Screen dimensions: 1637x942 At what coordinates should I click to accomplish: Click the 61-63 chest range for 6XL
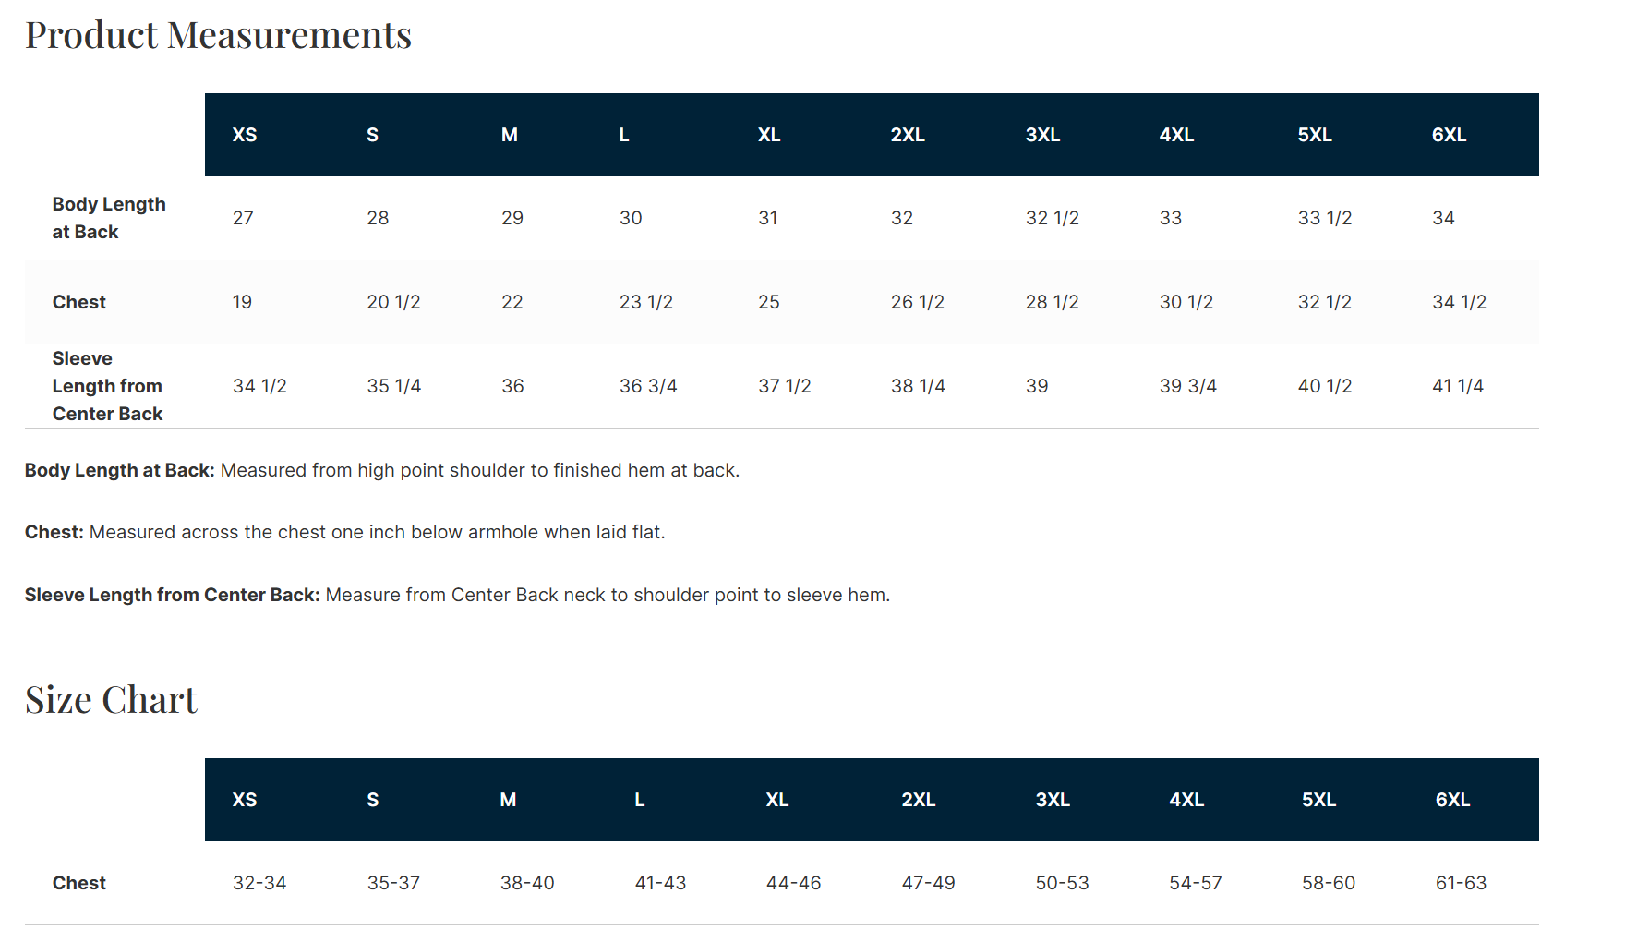point(1461,883)
